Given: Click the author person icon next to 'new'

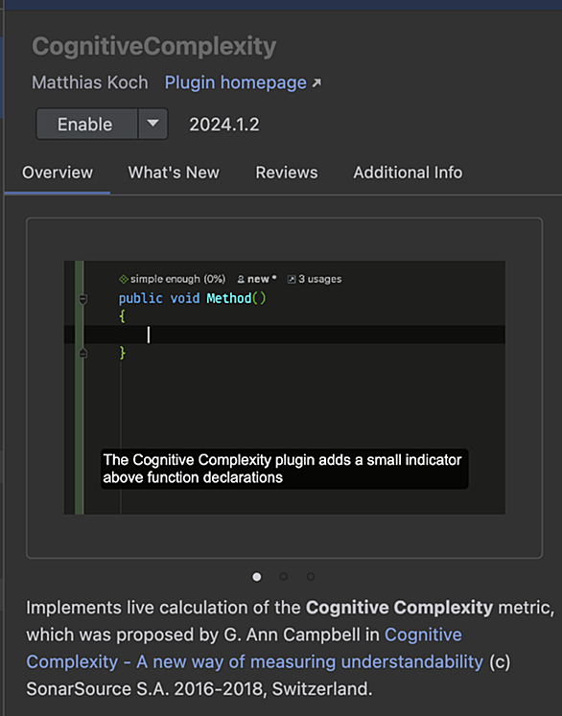Looking at the screenshot, I should click(241, 279).
